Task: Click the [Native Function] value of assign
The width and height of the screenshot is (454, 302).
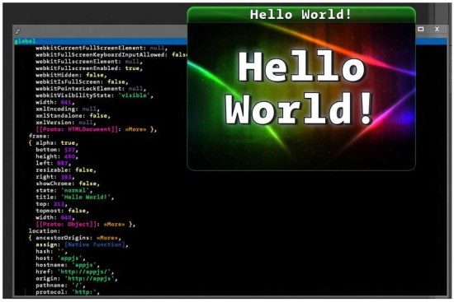Action: [x=95, y=245]
